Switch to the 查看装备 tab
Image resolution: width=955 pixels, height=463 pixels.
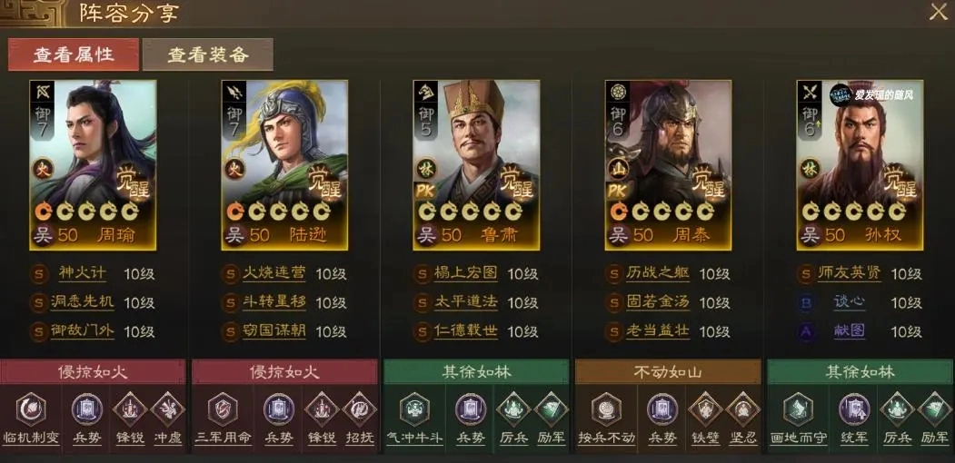point(208,54)
